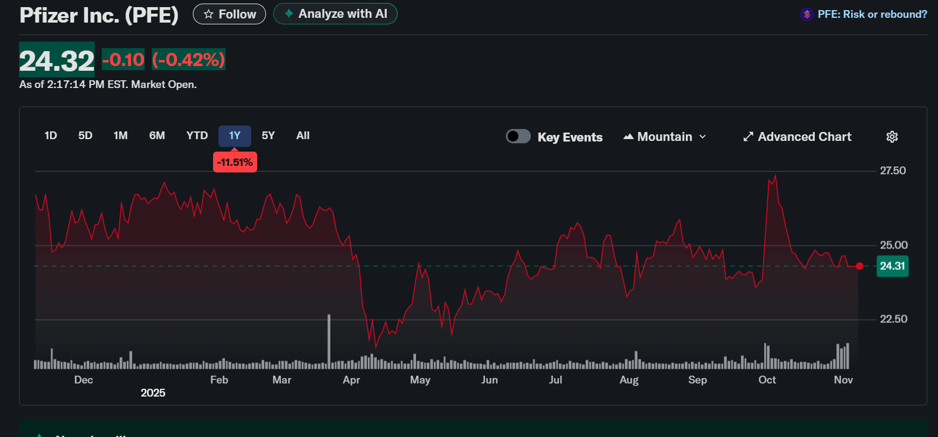This screenshot has height=437, width=938.
Task: Click the mountain chart type icon
Action: [628, 137]
